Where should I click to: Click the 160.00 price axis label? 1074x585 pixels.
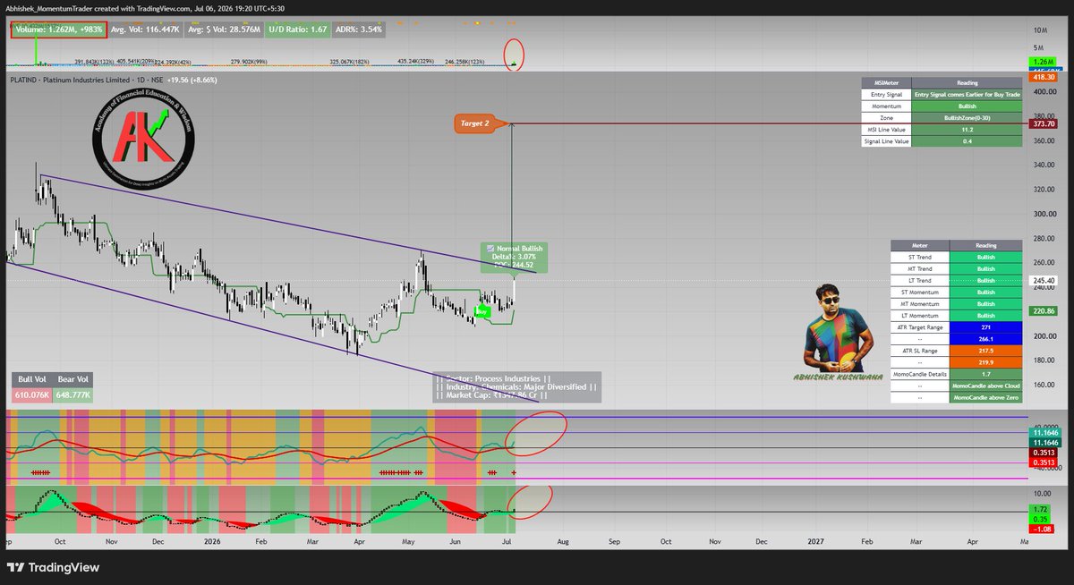click(x=1044, y=386)
